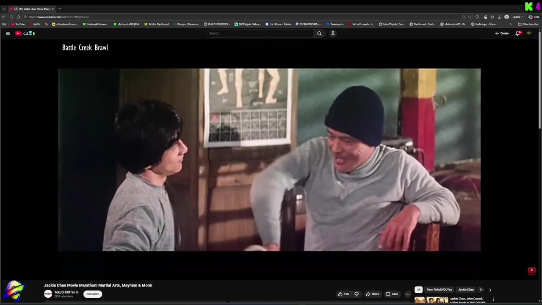542x305 pixels.
Task: Click the browser Update button
Action: click(x=518, y=17)
